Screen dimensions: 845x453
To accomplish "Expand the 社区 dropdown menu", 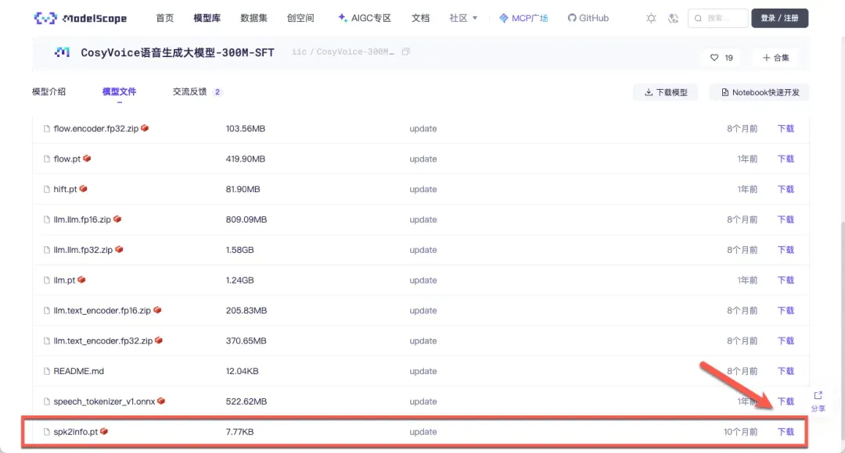I will pos(464,18).
